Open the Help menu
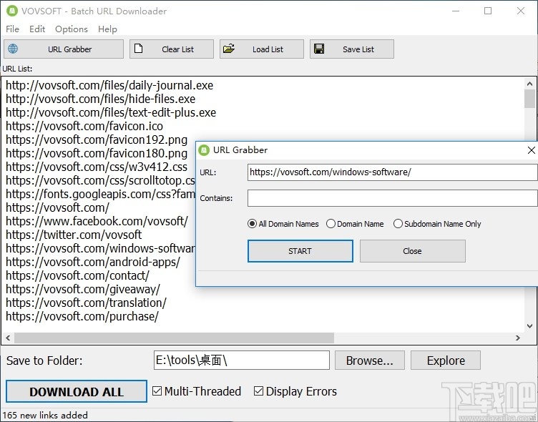The image size is (538, 422). pos(107,29)
